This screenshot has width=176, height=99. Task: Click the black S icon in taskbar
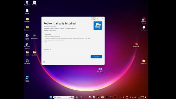pyautogui.click(x=98, y=97)
